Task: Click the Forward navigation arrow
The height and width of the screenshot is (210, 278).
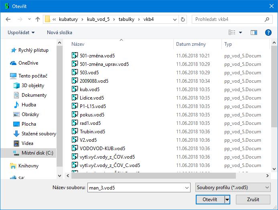Action: pyautogui.click(x=20, y=19)
